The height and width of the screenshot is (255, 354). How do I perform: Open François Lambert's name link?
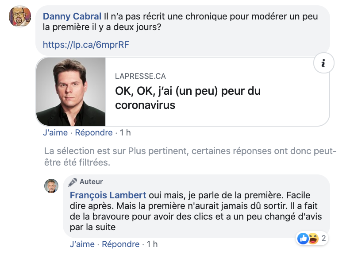point(108,195)
